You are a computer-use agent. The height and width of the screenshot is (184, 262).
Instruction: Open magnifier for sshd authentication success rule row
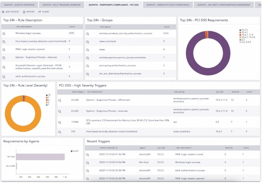tap(4, 77)
